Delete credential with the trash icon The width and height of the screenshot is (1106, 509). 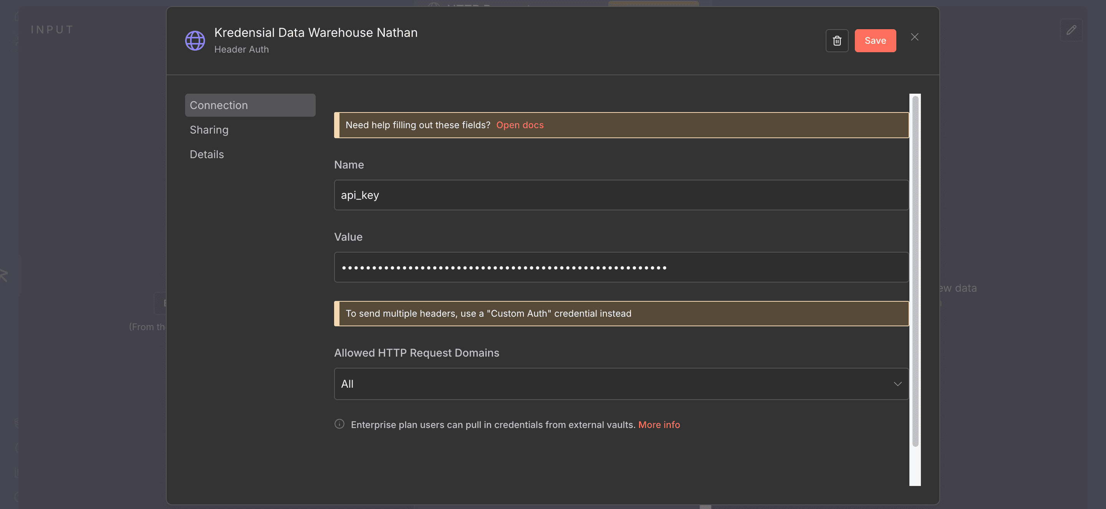click(x=837, y=41)
